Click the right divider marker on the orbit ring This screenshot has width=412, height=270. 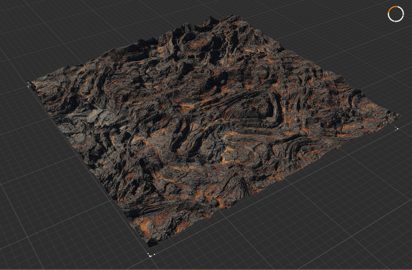coord(403,16)
